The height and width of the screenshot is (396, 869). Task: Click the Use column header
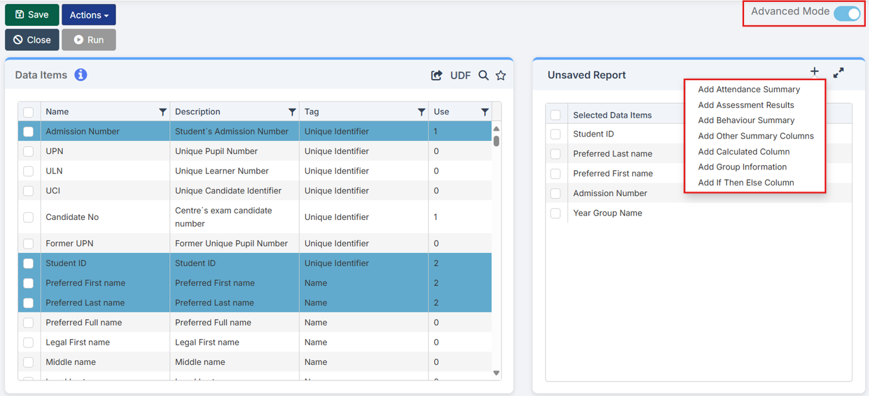(460, 112)
